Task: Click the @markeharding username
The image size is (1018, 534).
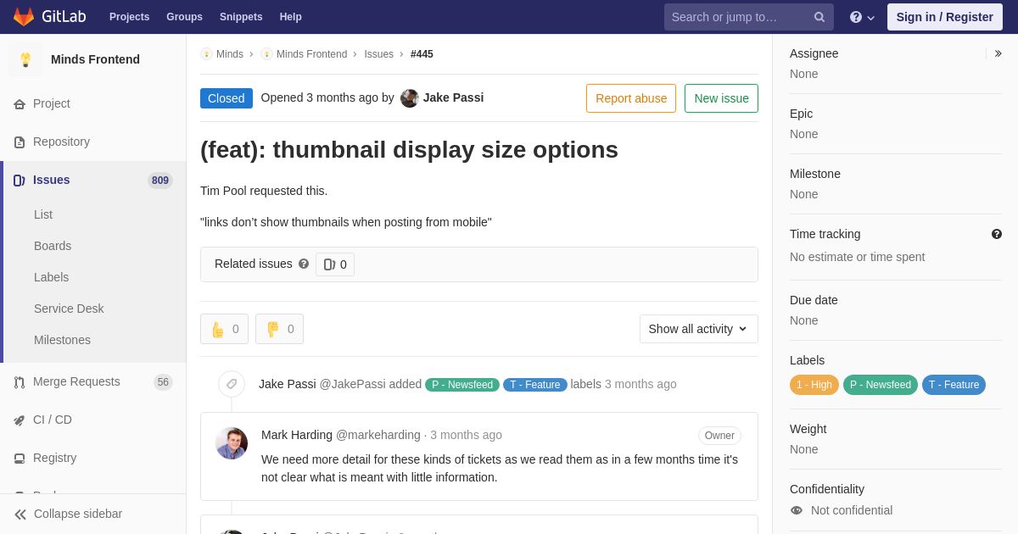Action: [x=378, y=435]
